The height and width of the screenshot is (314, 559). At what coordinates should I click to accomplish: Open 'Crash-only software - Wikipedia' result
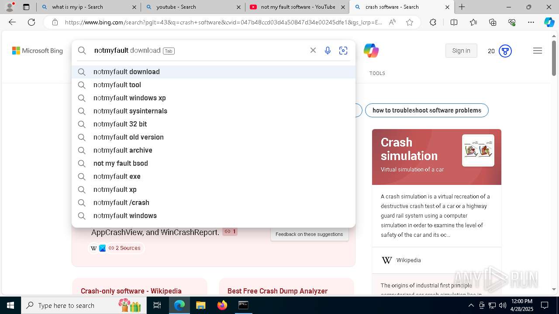pyautogui.click(x=131, y=291)
